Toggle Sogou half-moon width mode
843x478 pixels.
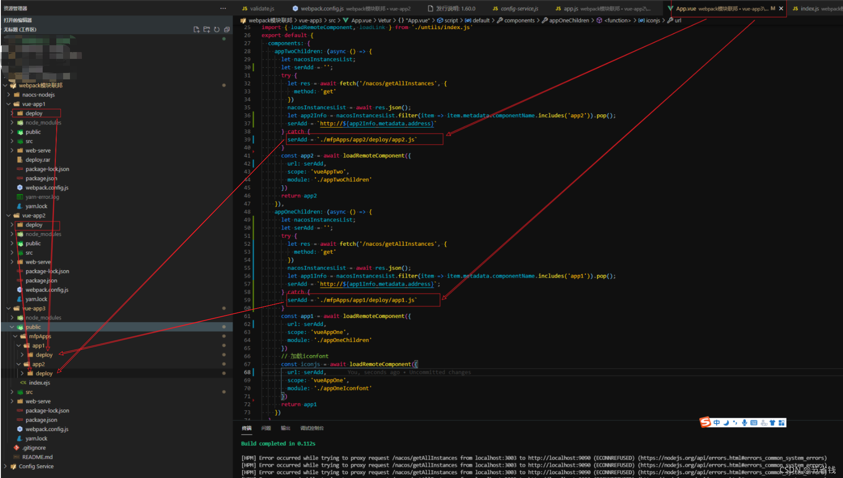726,423
